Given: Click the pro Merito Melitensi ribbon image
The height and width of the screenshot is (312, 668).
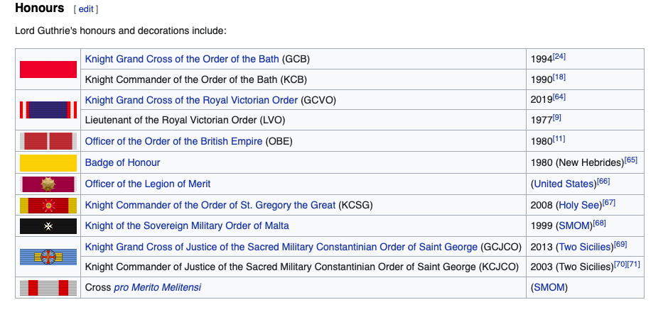Looking at the screenshot, I should [48, 288].
